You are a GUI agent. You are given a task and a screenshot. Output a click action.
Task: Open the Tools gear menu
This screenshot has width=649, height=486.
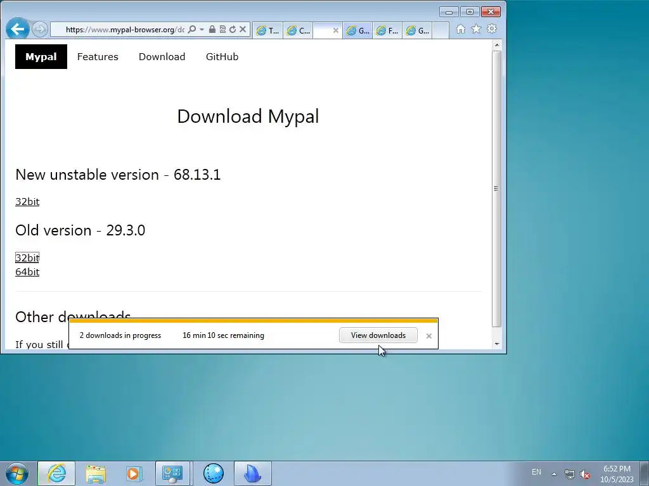point(492,29)
